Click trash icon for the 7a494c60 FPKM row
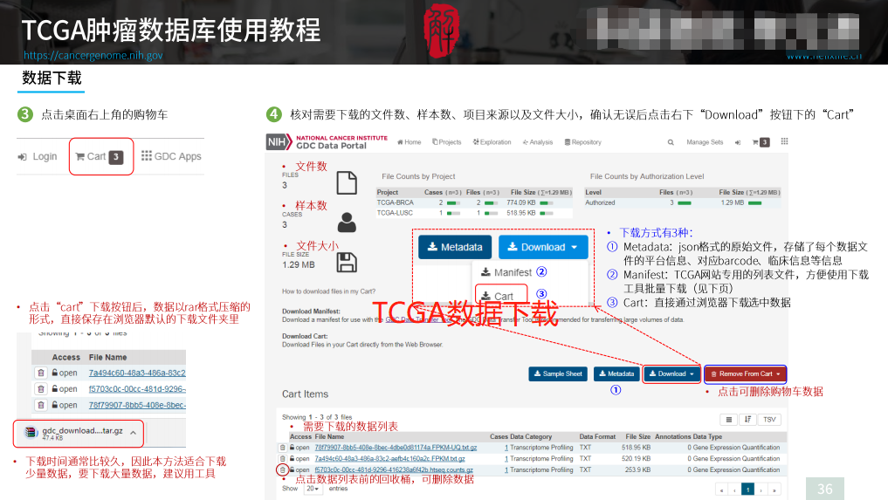Screen dimensions: 888x500 [x=283, y=459]
